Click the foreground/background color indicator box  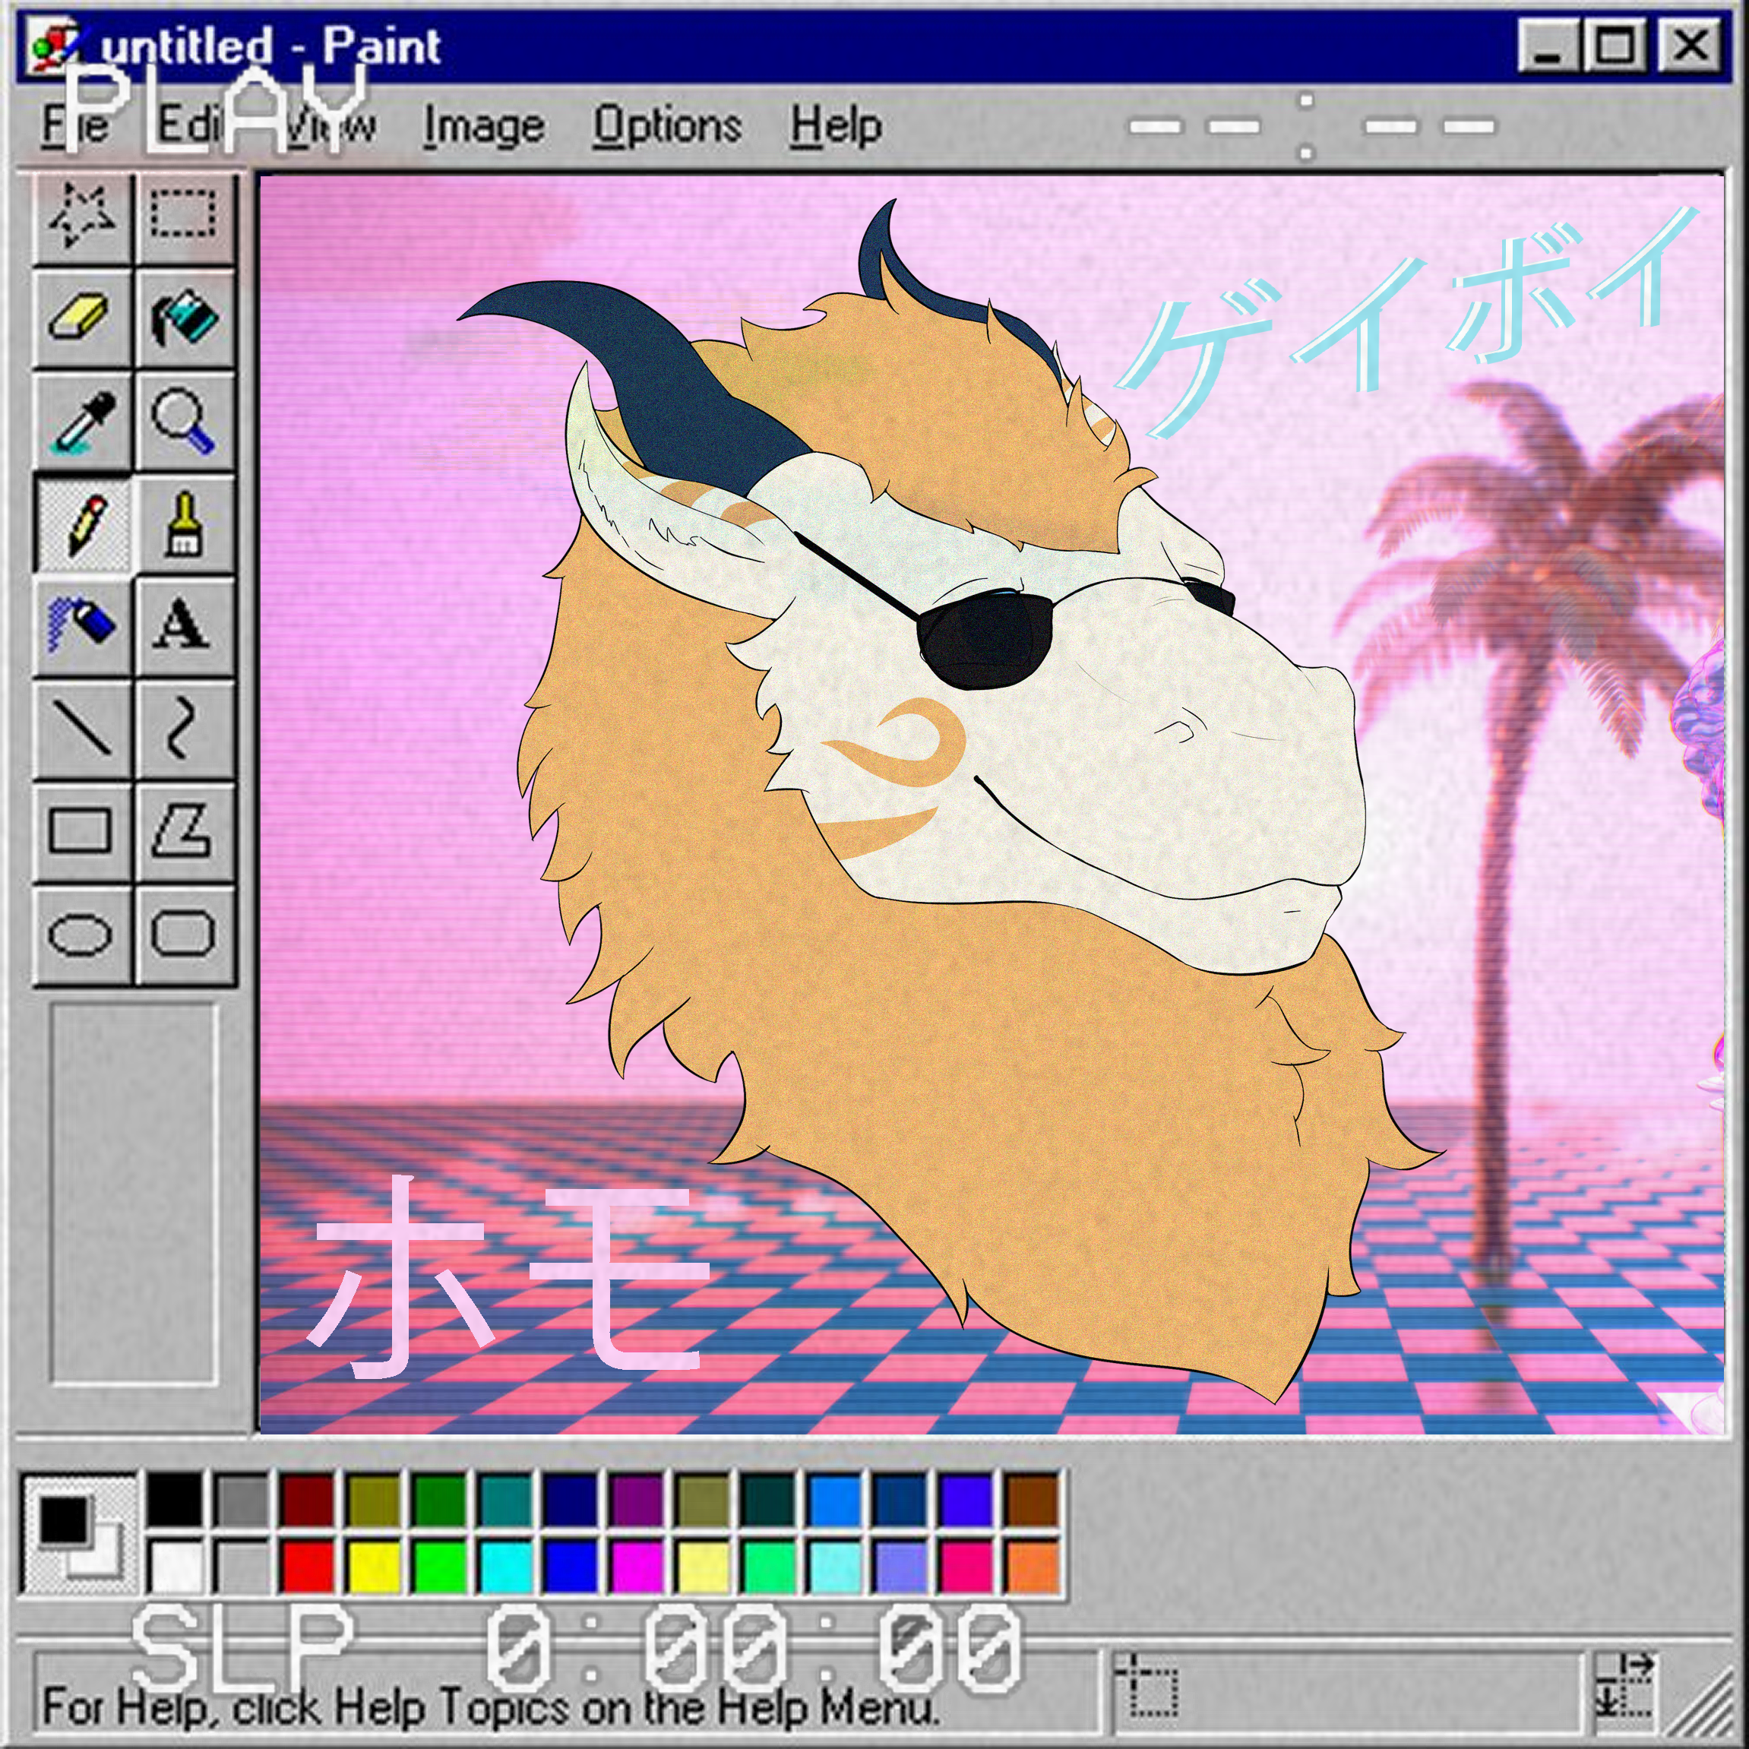(x=77, y=1532)
